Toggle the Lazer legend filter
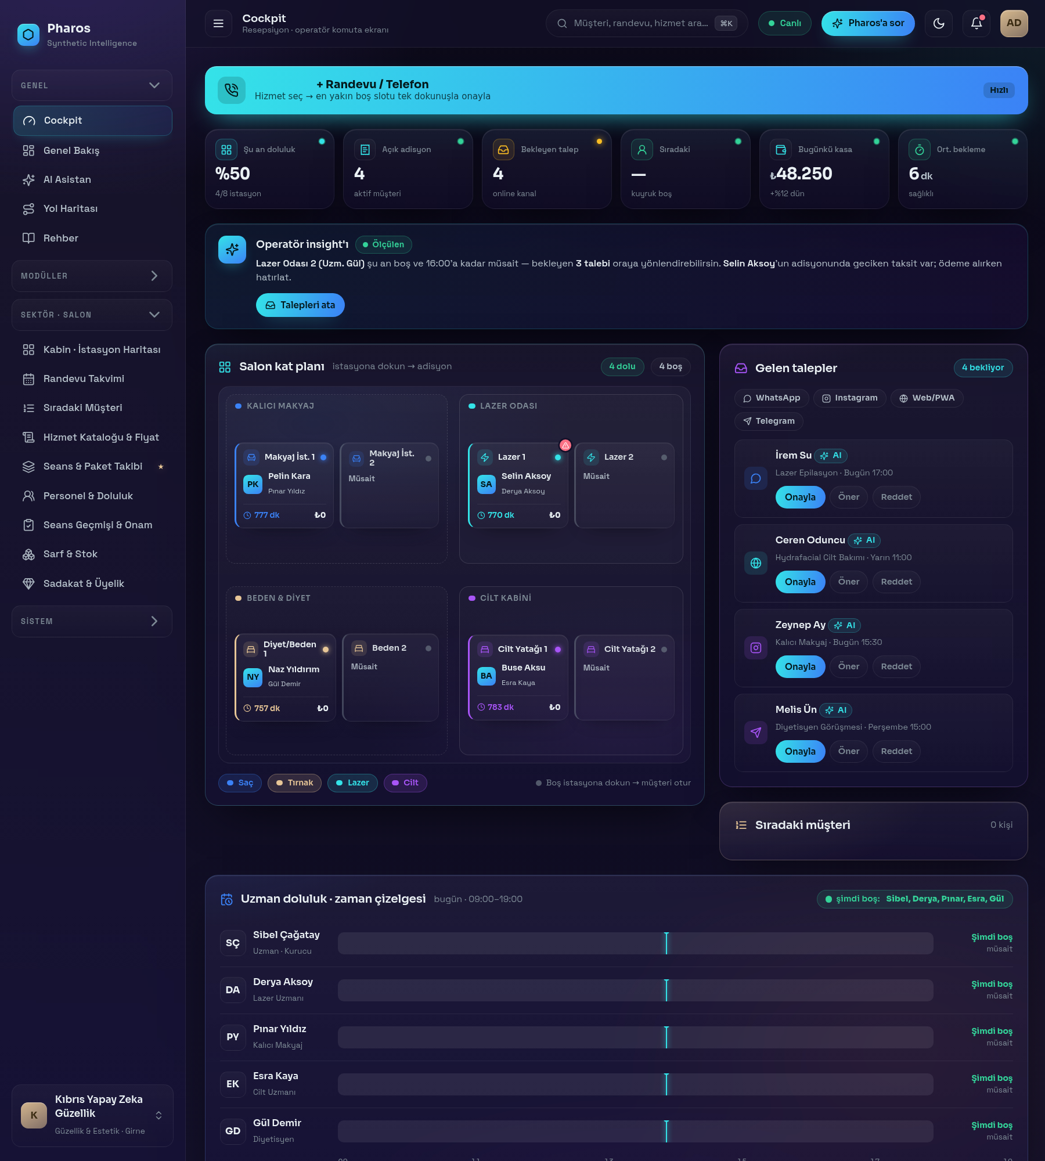This screenshot has width=1045, height=1161. click(352, 783)
